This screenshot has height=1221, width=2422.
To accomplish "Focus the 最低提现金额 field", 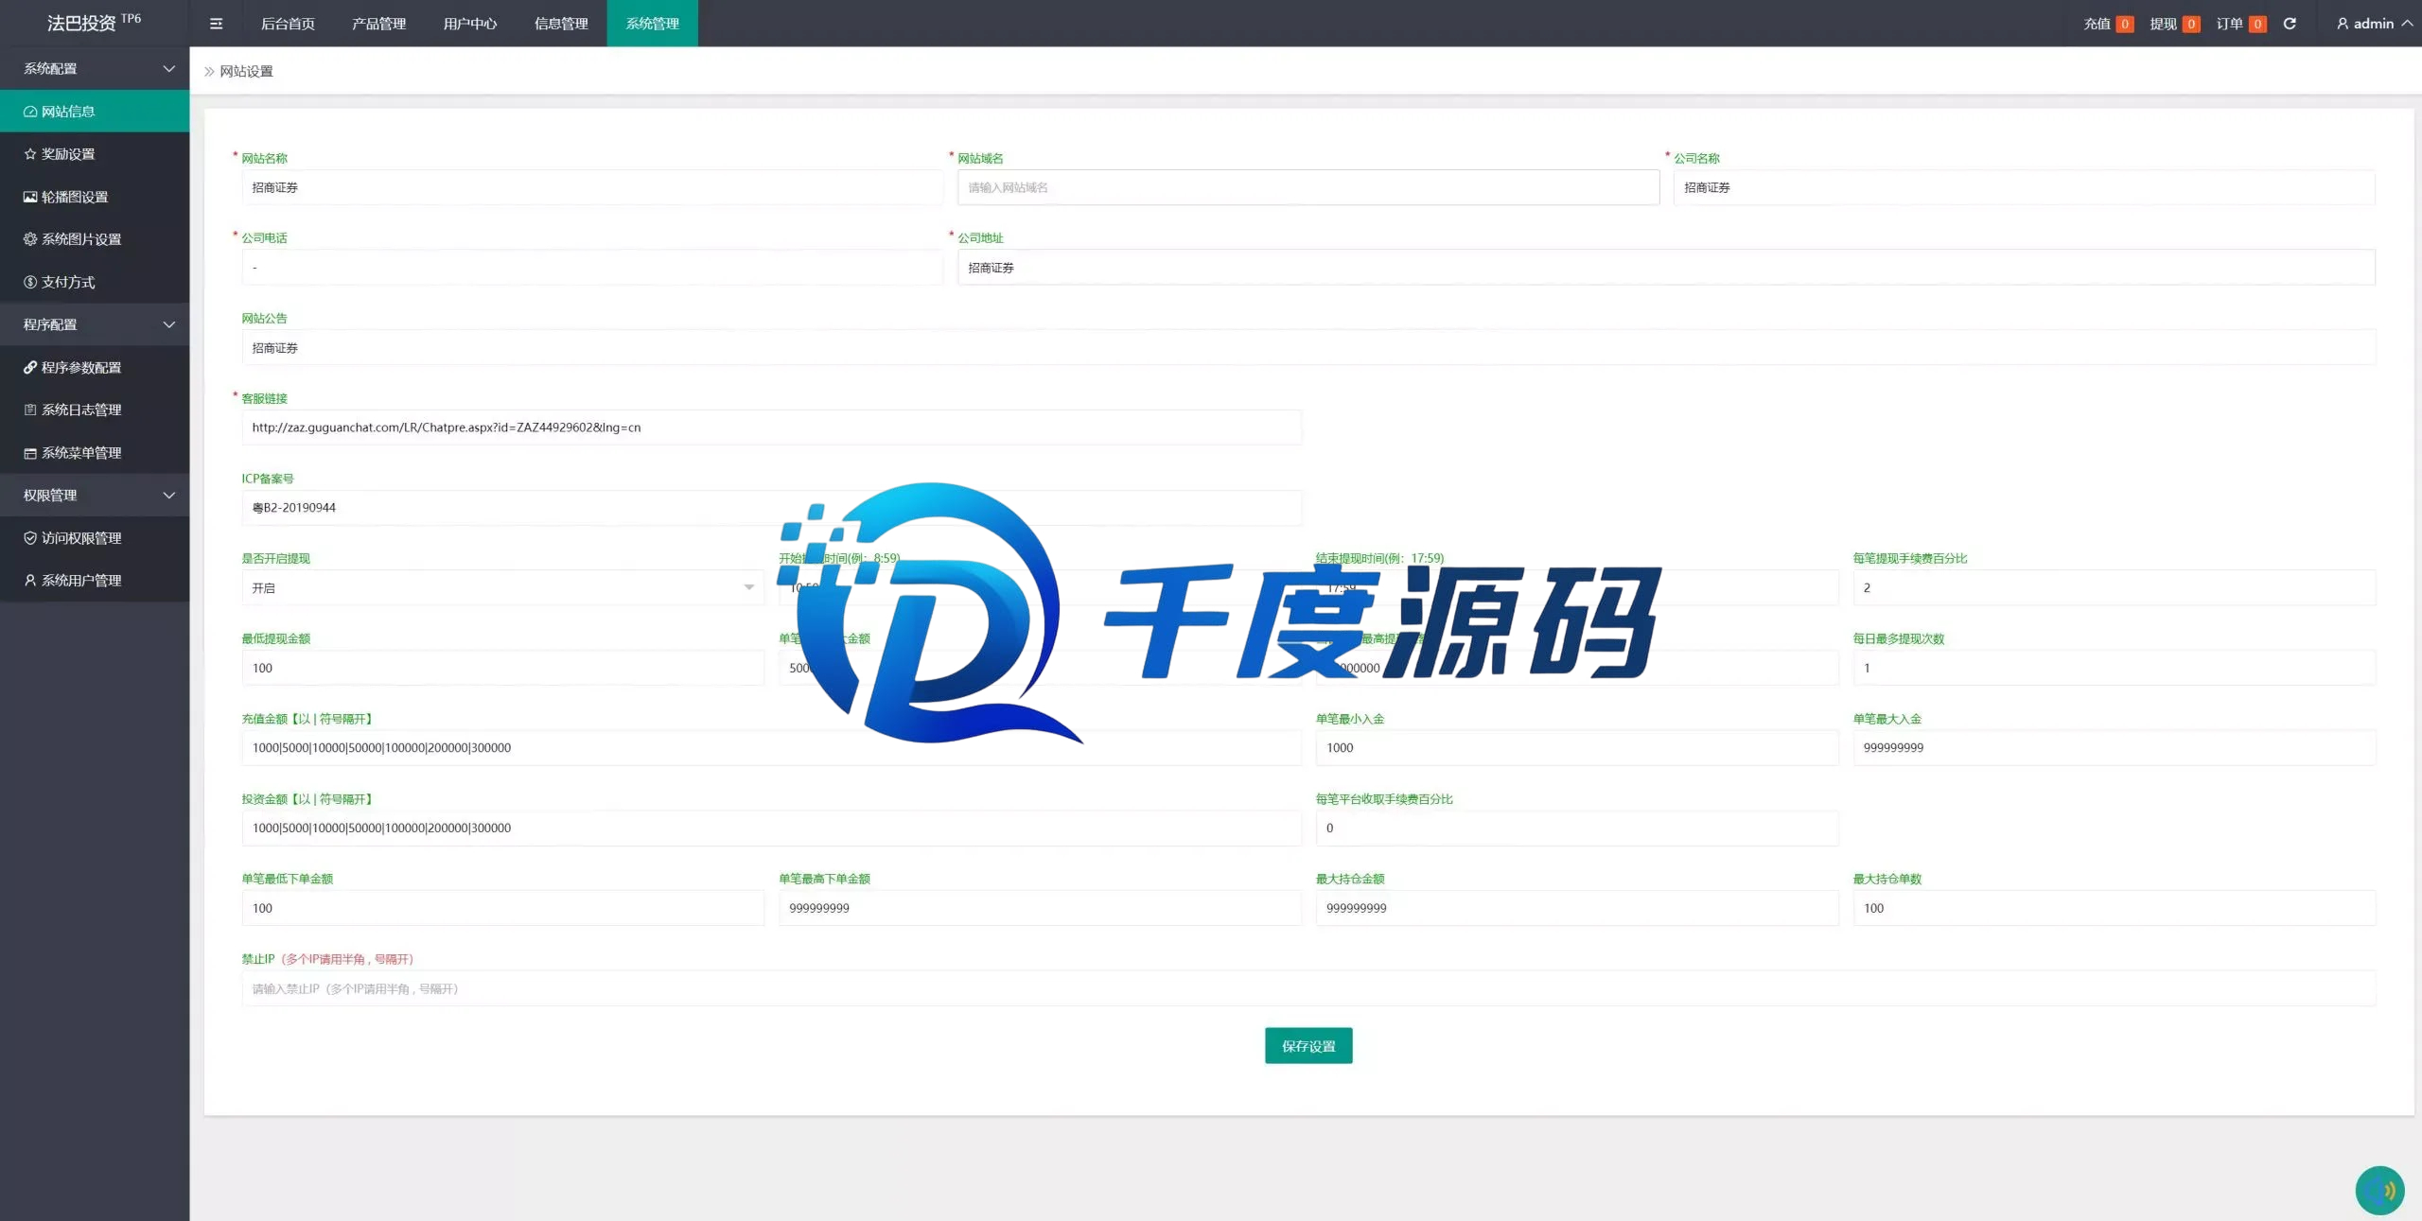I will (x=502, y=668).
